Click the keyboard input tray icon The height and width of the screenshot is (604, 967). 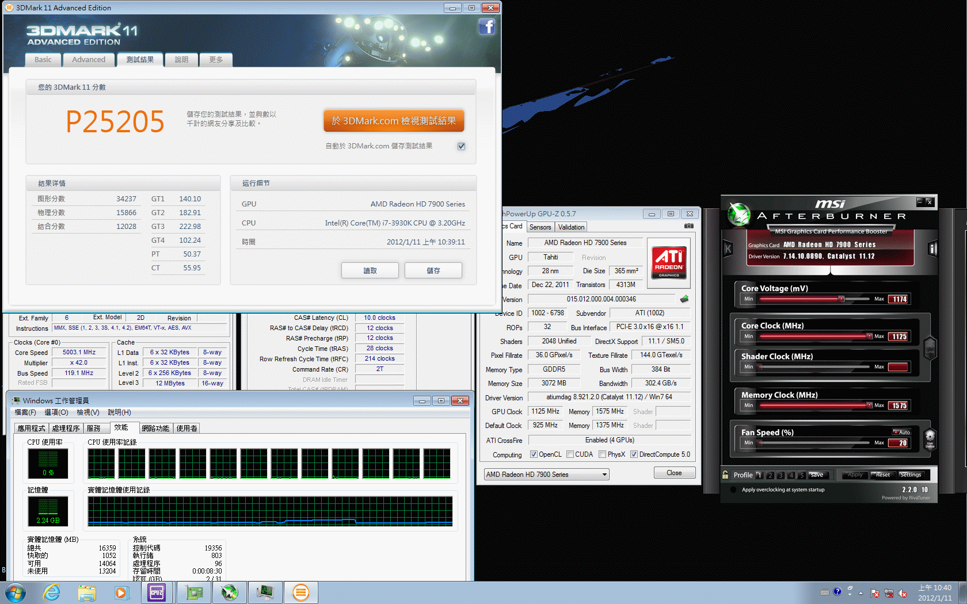click(825, 592)
